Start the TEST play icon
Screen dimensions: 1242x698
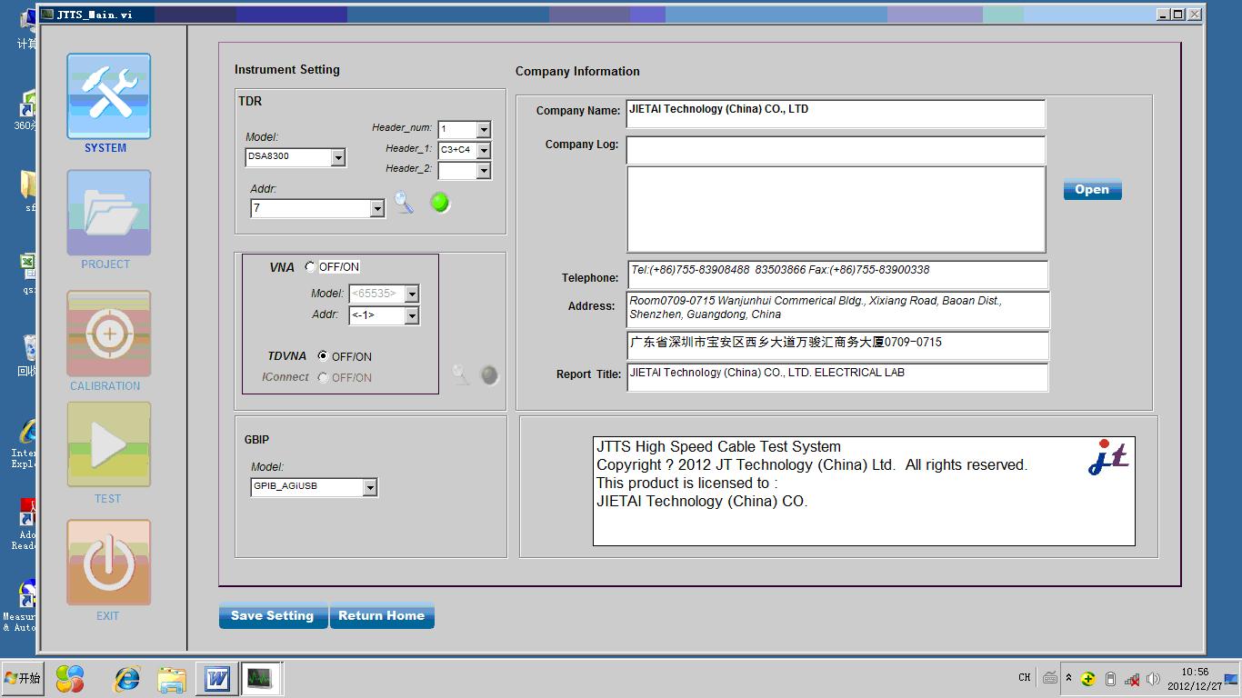tap(108, 445)
